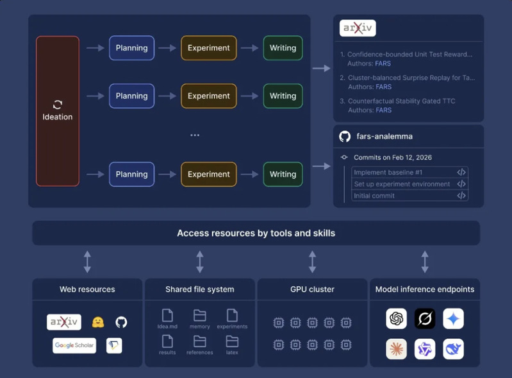Click the Google Scholar logo
The height and width of the screenshot is (378, 512).
(x=74, y=345)
